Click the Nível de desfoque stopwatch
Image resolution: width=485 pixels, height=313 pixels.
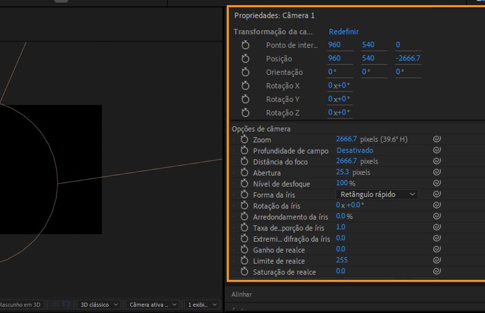click(244, 183)
